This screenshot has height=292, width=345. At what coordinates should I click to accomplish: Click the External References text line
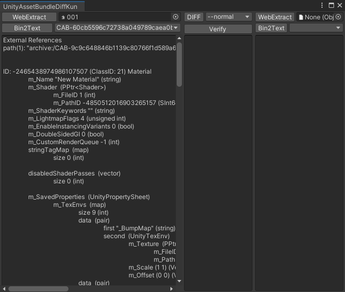click(32, 40)
